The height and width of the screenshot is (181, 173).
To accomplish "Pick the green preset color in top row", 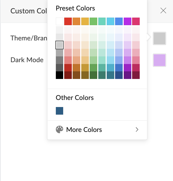I will pos(93,21).
